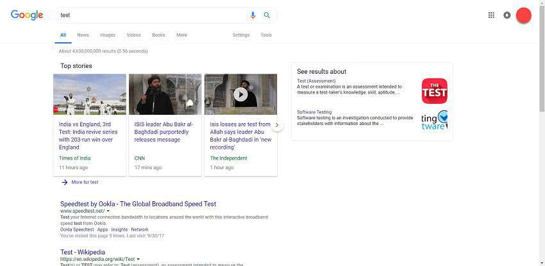Viewport: 545px width, 266px height.
Task: Click 17 mins ago timestamp
Action: point(148,168)
